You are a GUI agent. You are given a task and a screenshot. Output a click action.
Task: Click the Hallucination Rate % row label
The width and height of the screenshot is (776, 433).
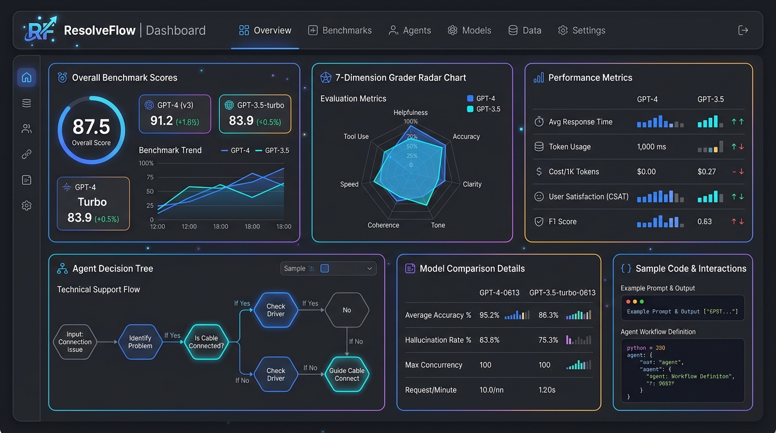(438, 340)
